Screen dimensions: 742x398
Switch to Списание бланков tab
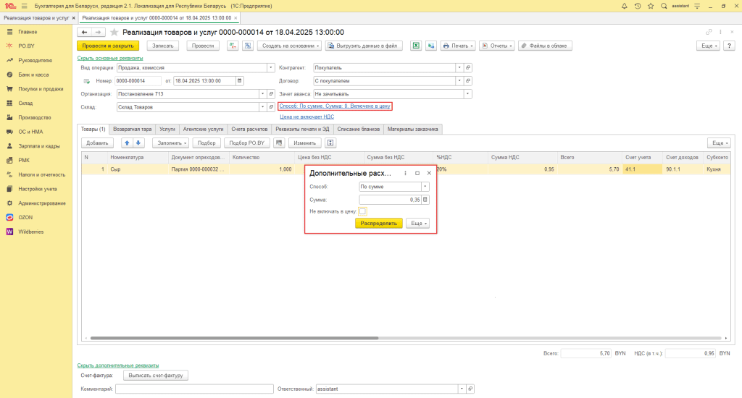[358, 129]
